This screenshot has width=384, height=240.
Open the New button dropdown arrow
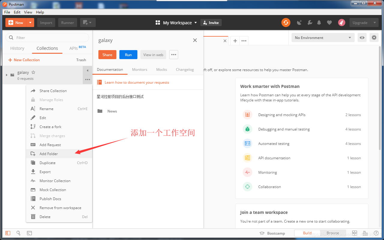tap(30, 22)
